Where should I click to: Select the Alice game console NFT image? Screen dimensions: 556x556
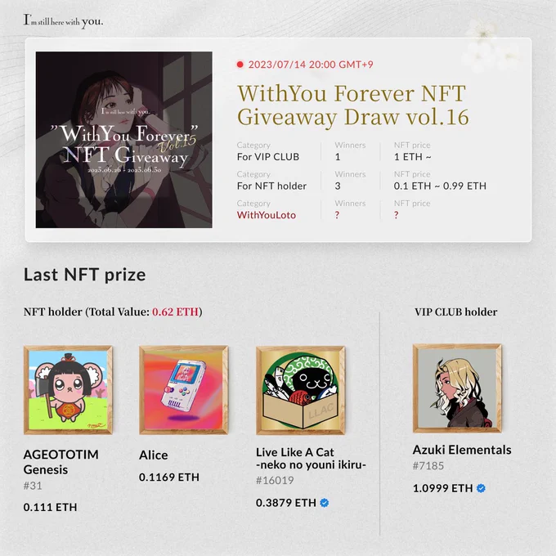click(184, 390)
